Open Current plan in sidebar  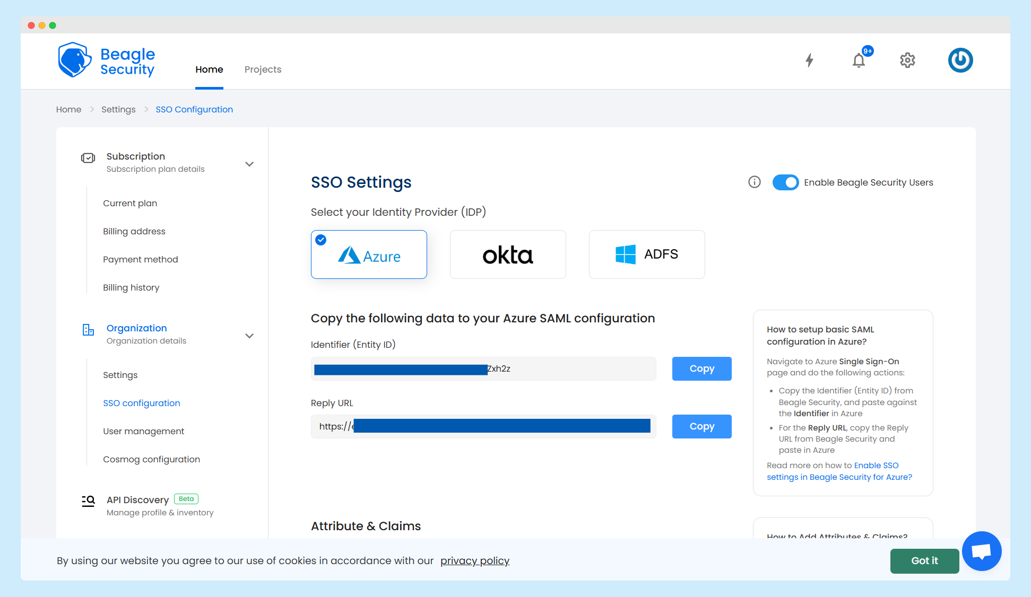130,203
